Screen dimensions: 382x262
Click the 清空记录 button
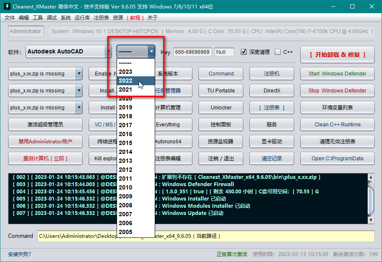(x=272, y=159)
